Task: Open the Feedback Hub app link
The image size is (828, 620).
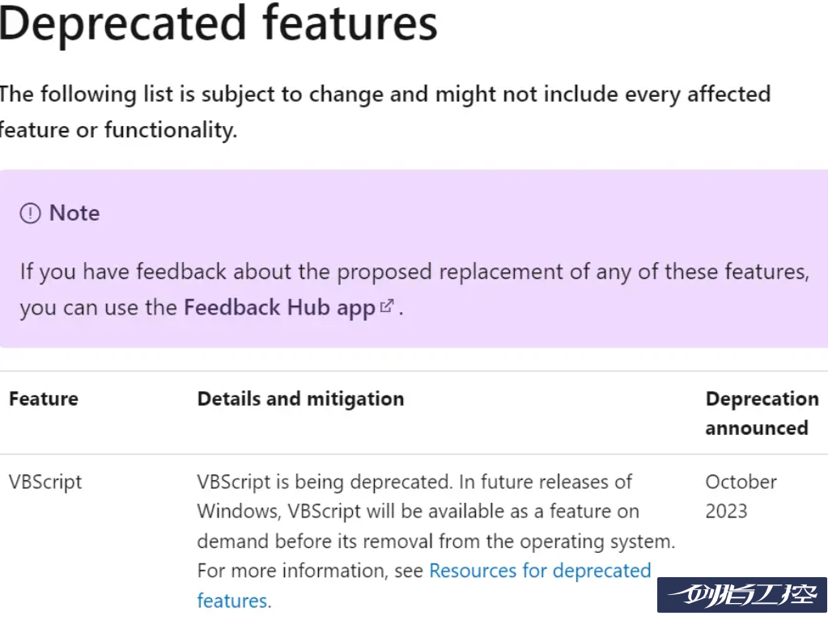Action: point(279,308)
